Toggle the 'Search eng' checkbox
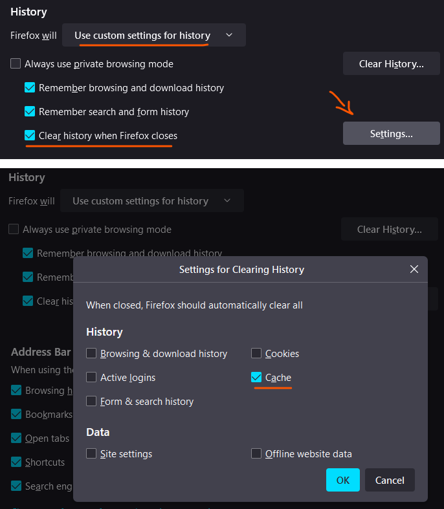The width and height of the screenshot is (444, 509). click(16, 486)
